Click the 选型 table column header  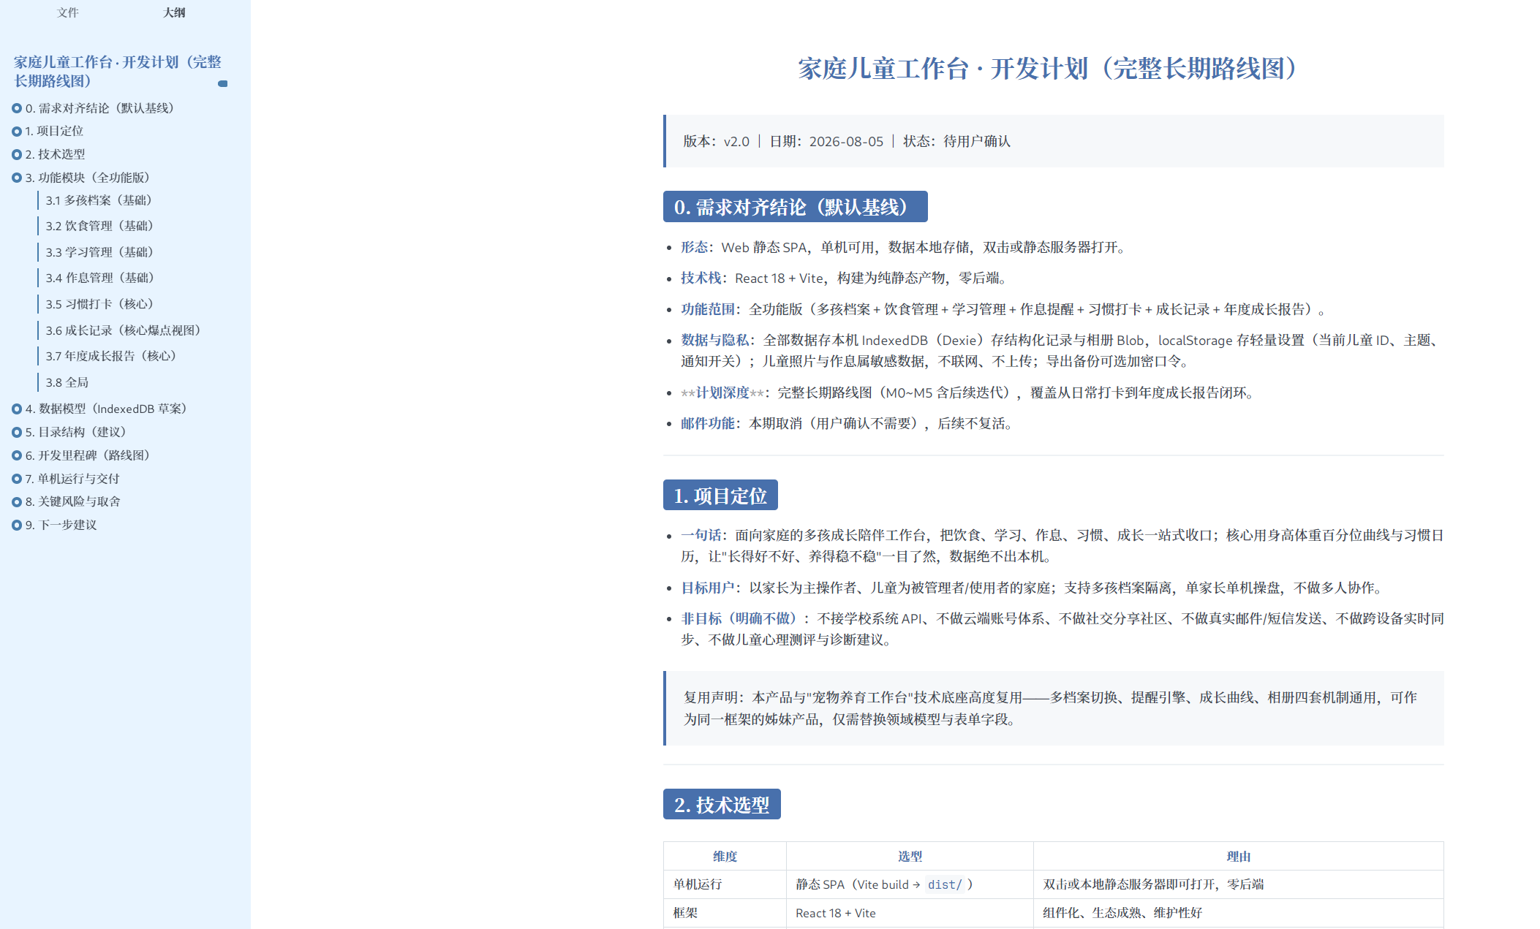910,856
